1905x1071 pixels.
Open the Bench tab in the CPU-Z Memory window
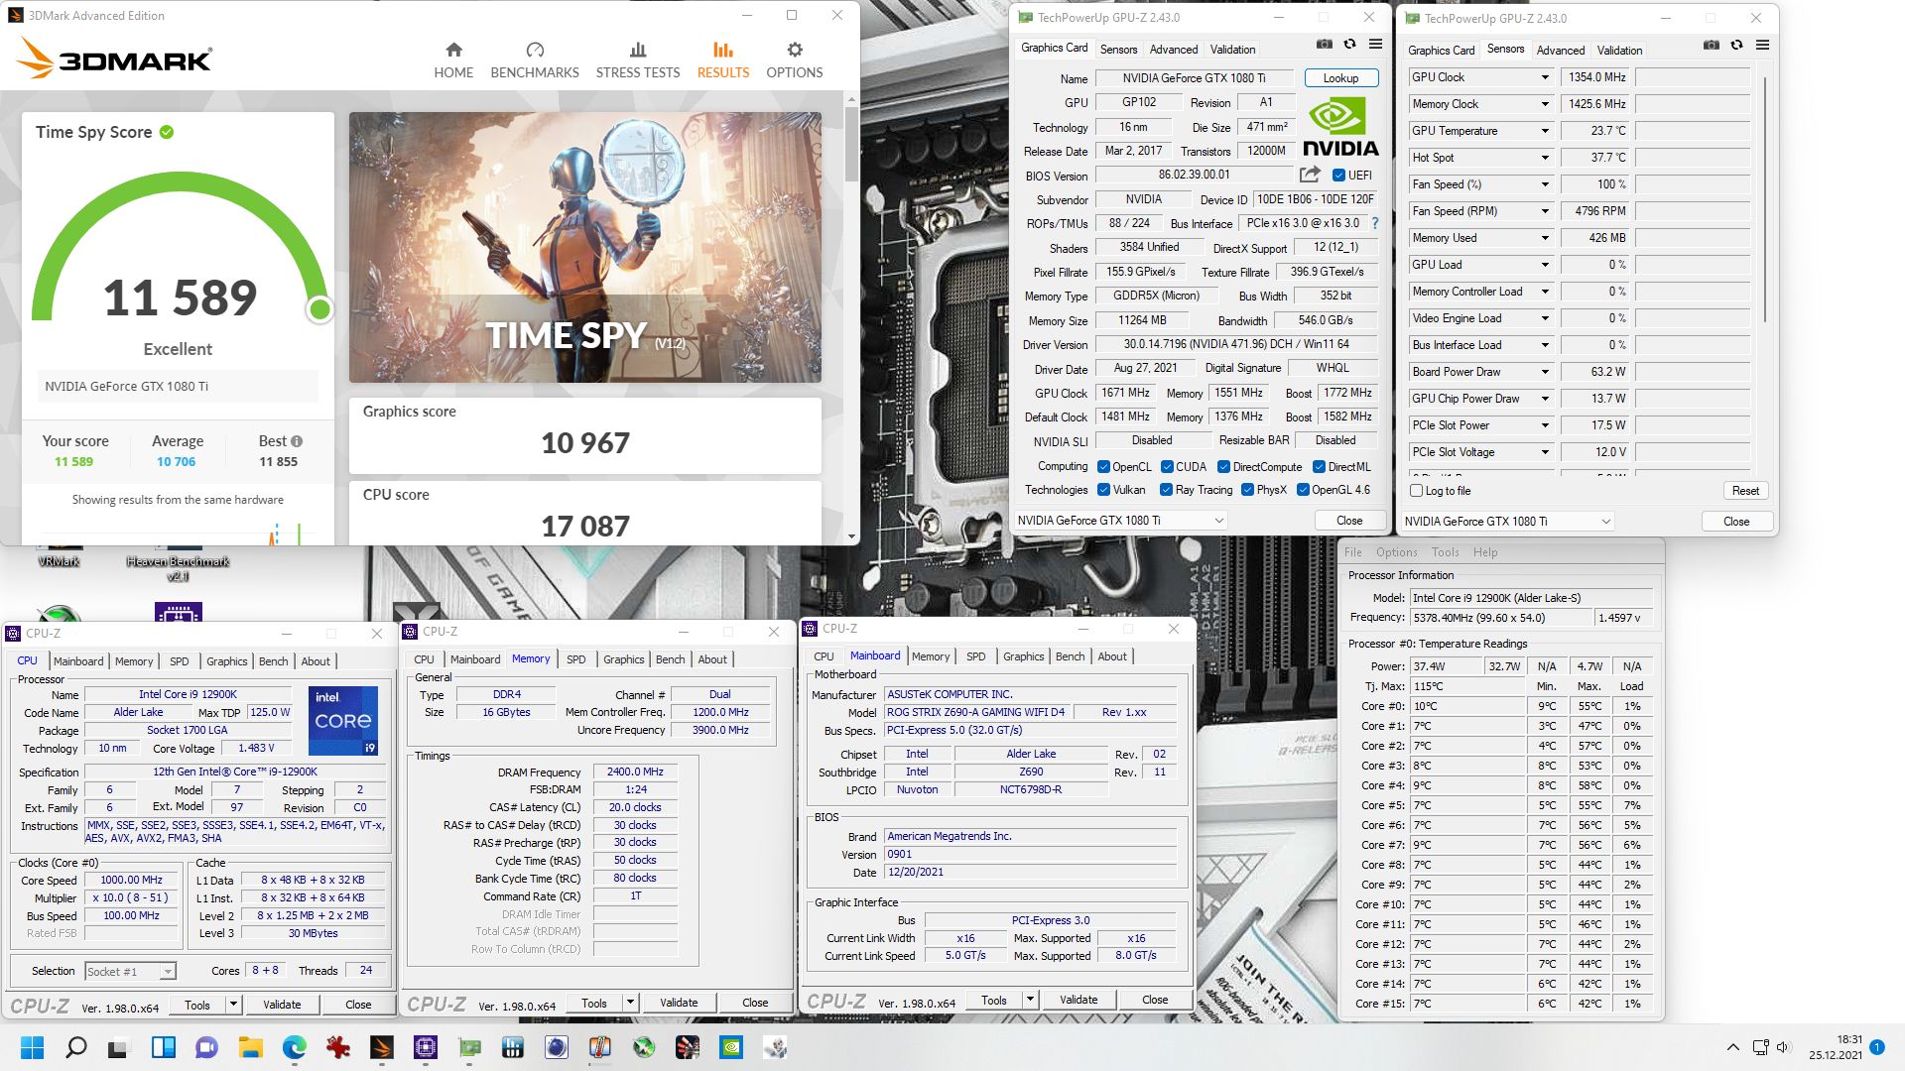click(670, 659)
